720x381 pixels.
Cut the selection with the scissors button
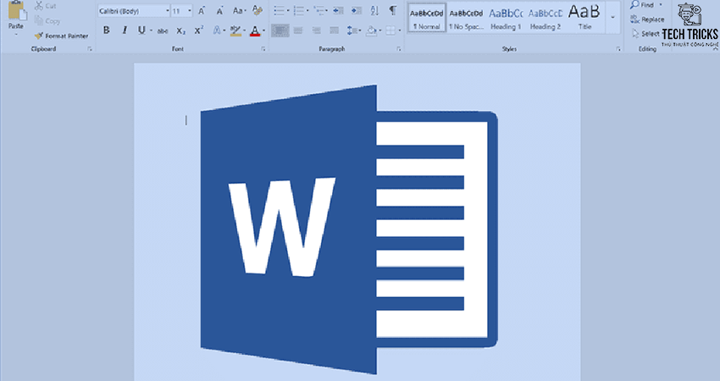click(45, 6)
